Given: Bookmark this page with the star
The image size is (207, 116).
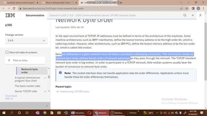Looking at the screenshot, I should [187, 8].
